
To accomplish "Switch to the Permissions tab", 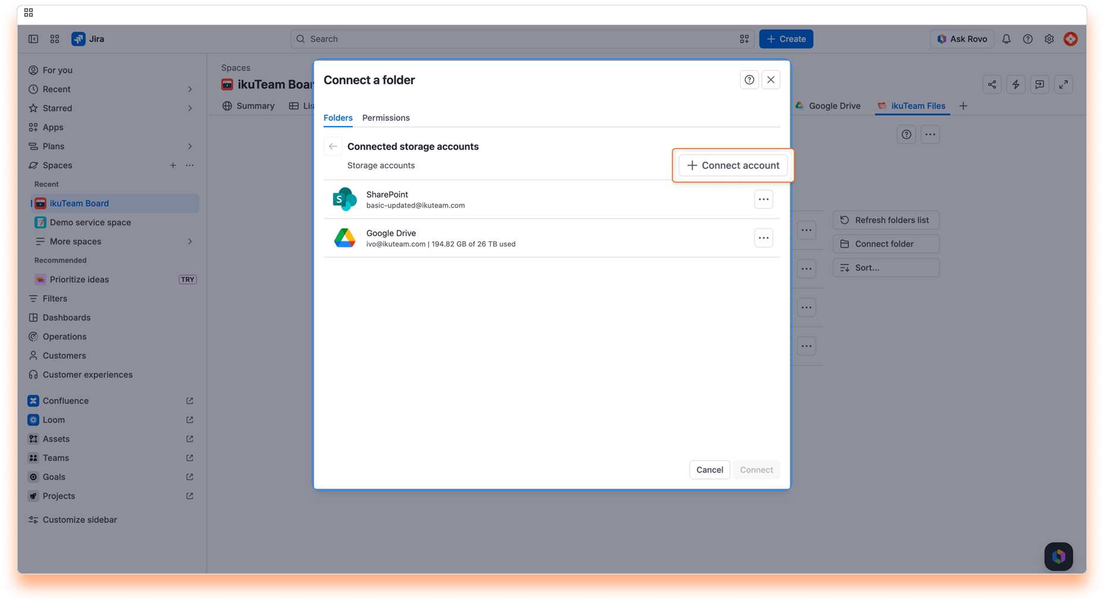I will (x=385, y=118).
